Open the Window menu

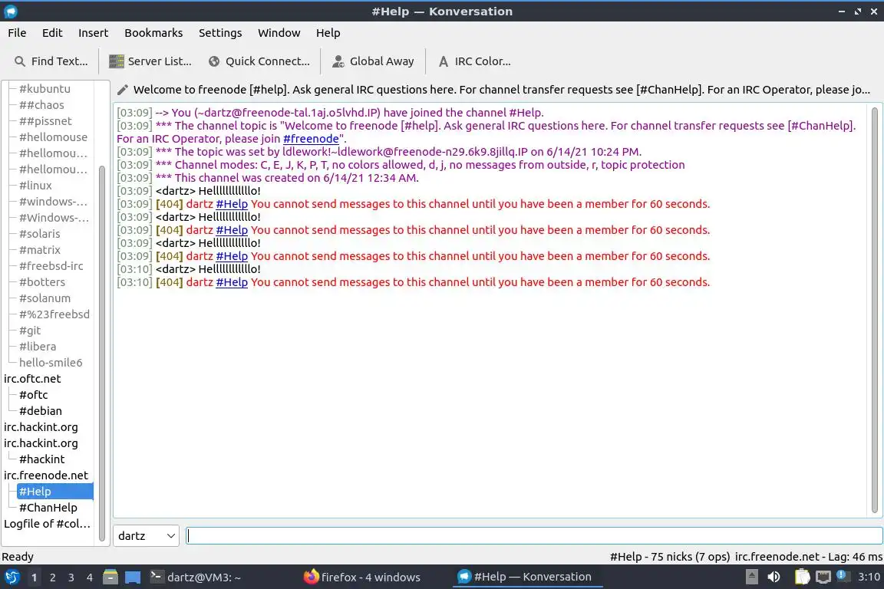[279, 33]
